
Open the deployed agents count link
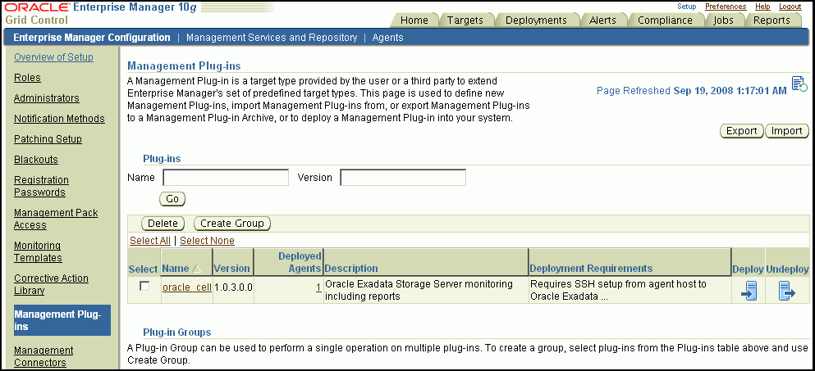(x=318, y=287)
